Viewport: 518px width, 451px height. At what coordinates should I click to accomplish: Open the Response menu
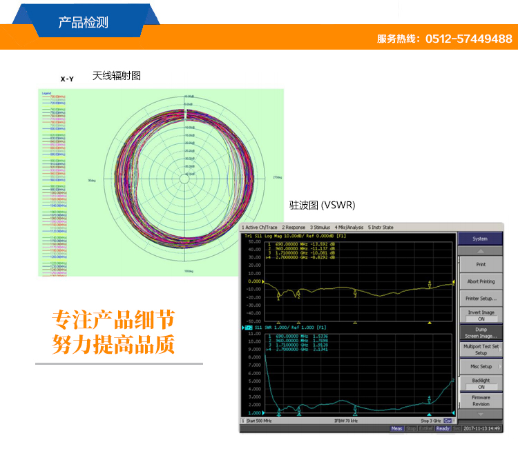294,227
